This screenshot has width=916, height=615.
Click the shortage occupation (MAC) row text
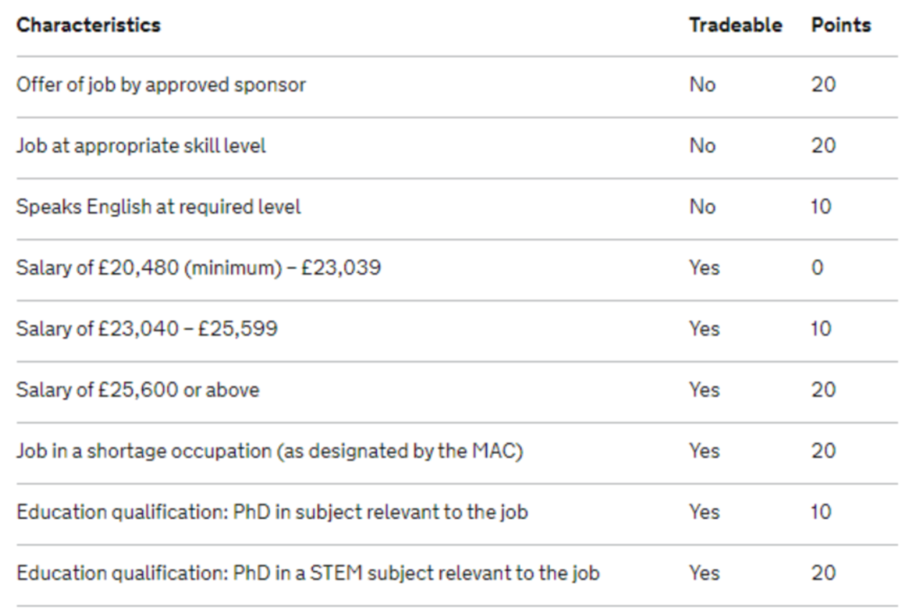[x=269, y=451]
